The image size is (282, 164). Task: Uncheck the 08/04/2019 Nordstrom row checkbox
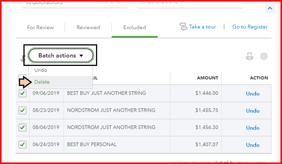[23, 127]
